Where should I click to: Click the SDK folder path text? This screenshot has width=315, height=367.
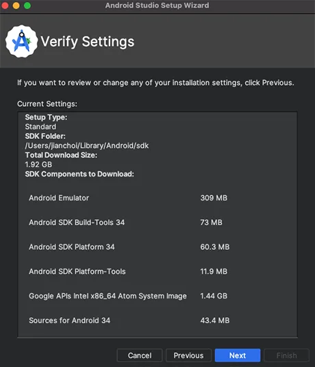[87, 146]
